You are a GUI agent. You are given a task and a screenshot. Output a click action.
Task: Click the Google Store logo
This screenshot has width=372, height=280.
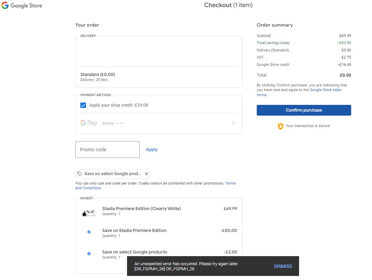tap(22, 5)
